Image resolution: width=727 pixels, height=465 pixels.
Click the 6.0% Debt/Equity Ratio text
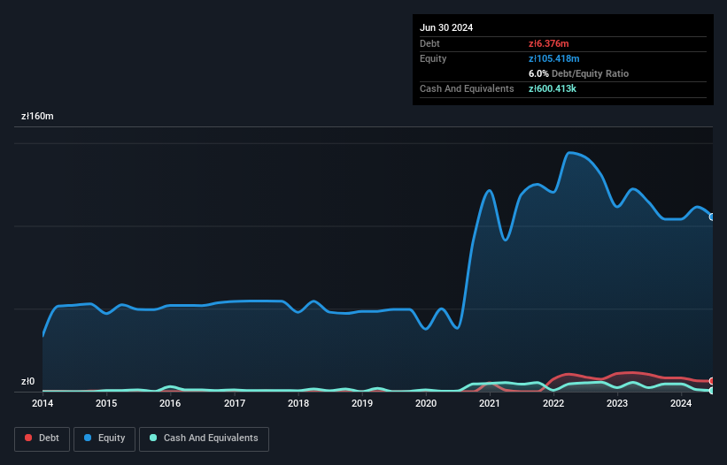(x=578, y=73)
